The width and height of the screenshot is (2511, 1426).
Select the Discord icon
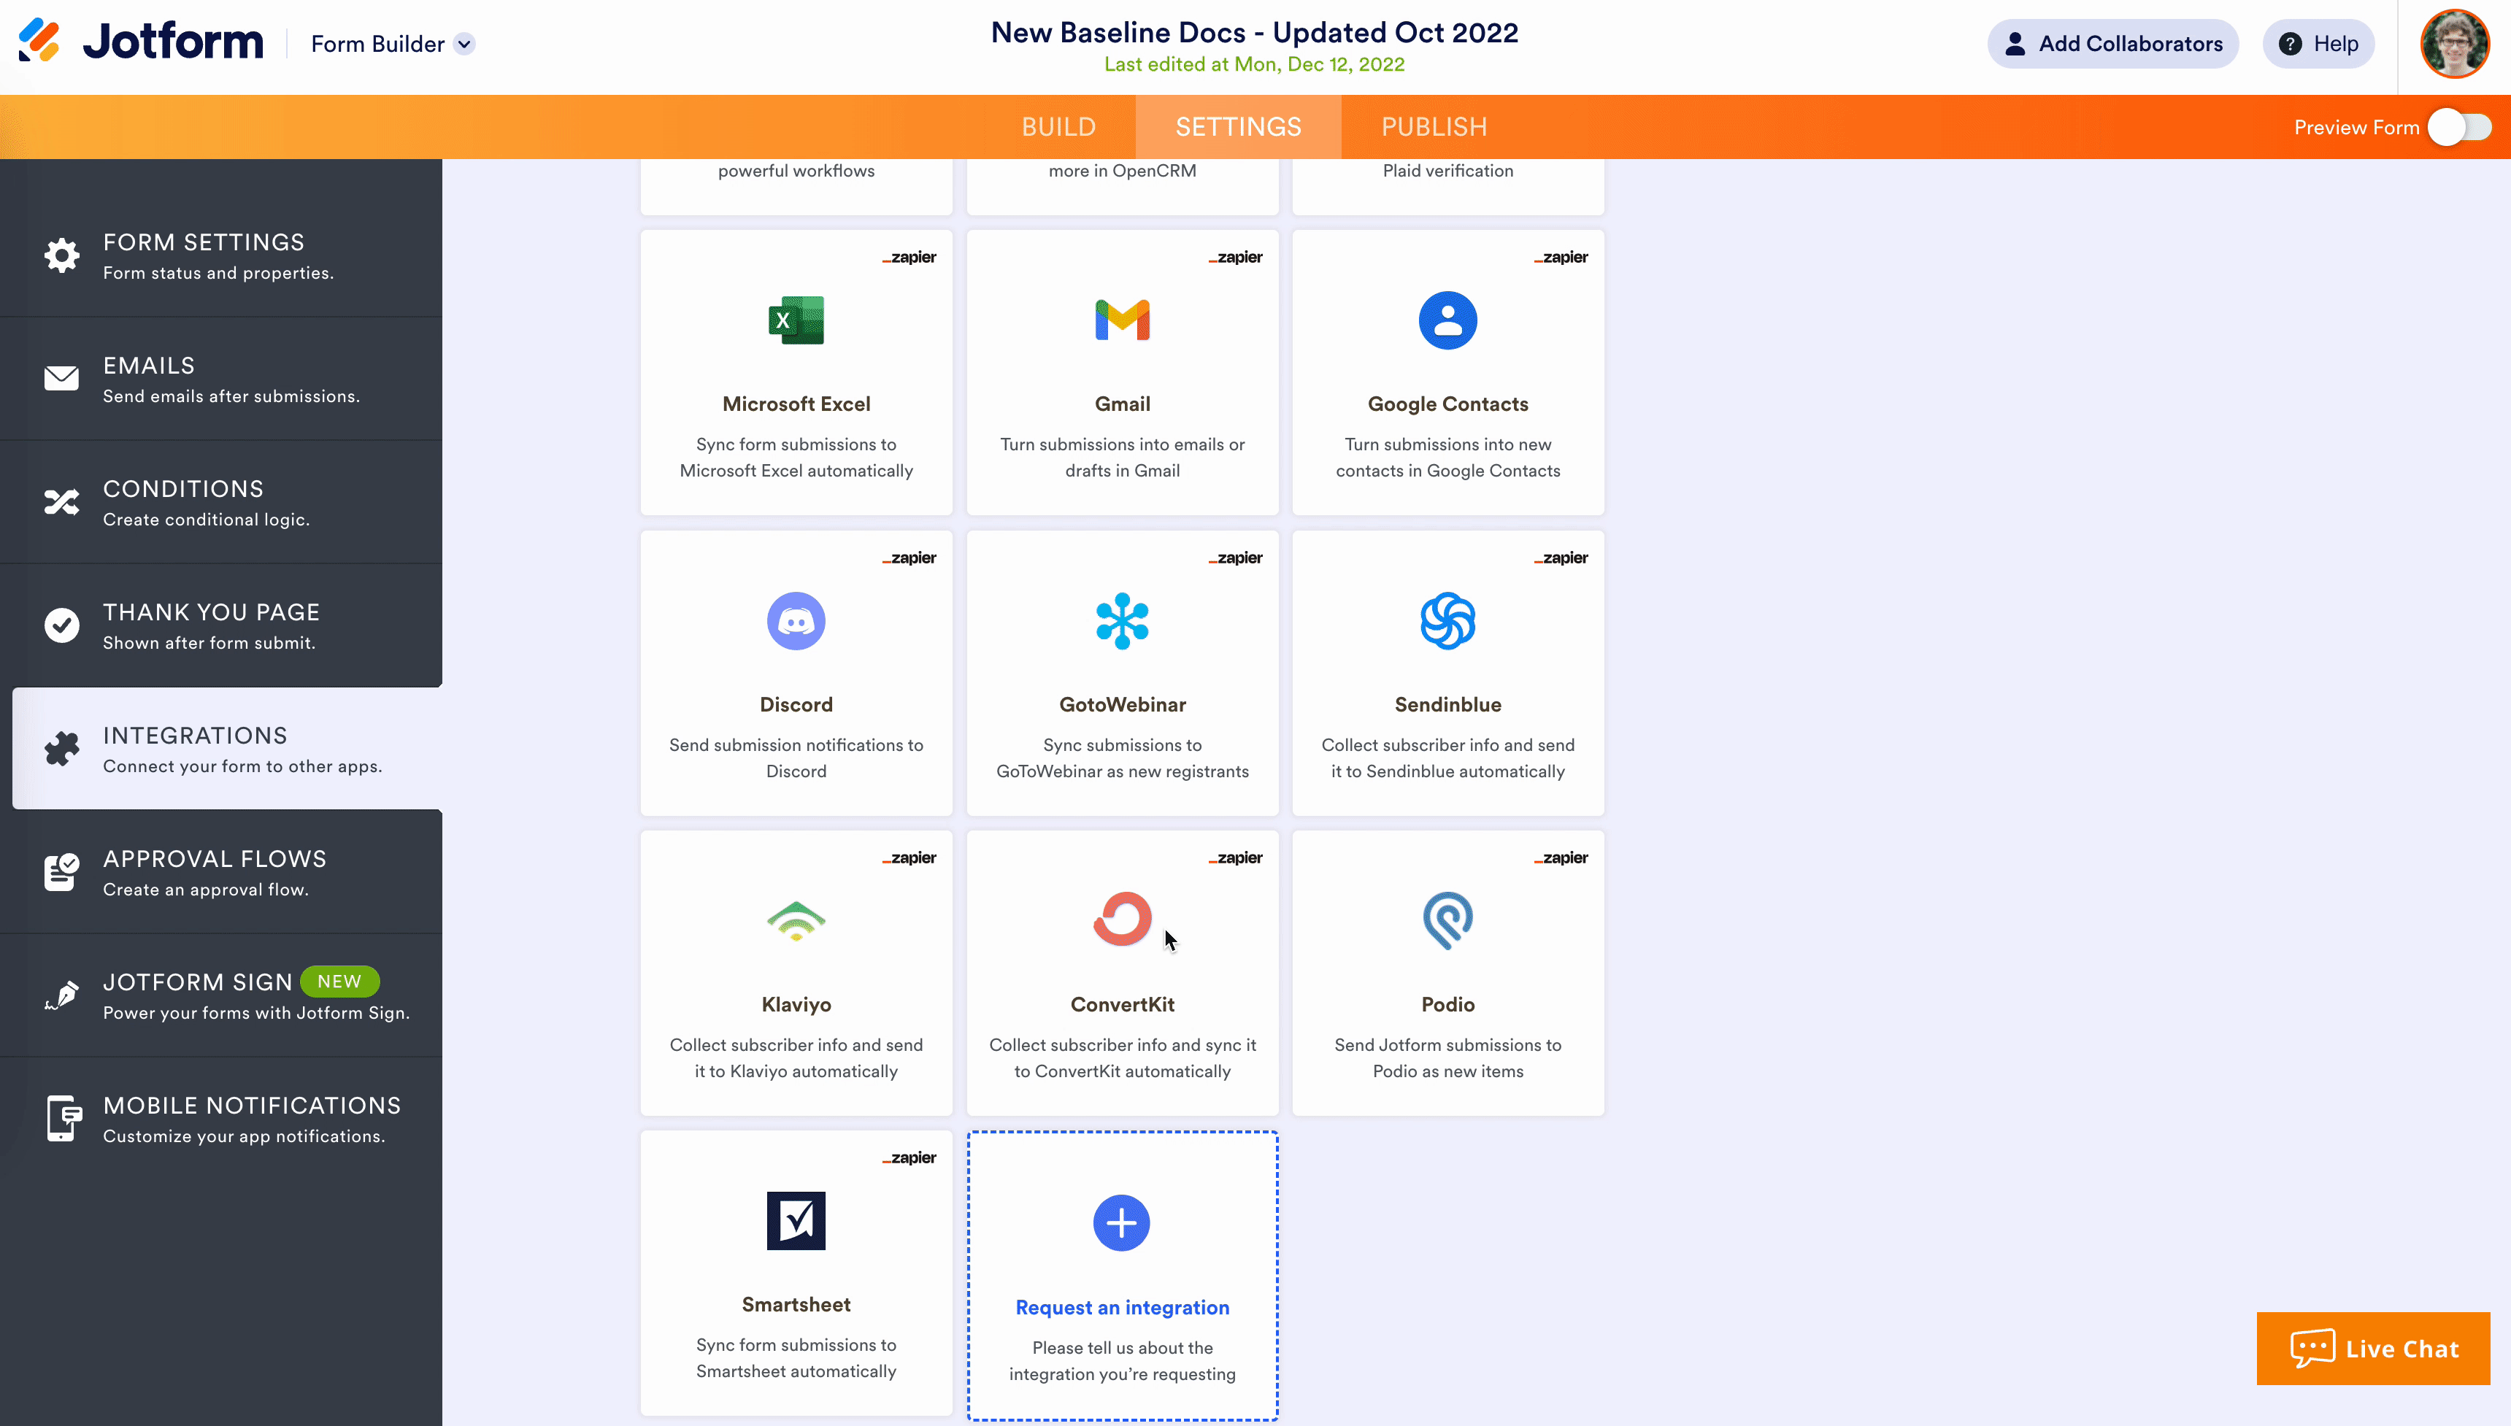(796, 621)
